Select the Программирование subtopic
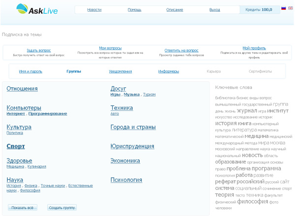Screen dimensions: 295x217 [48, 114]
